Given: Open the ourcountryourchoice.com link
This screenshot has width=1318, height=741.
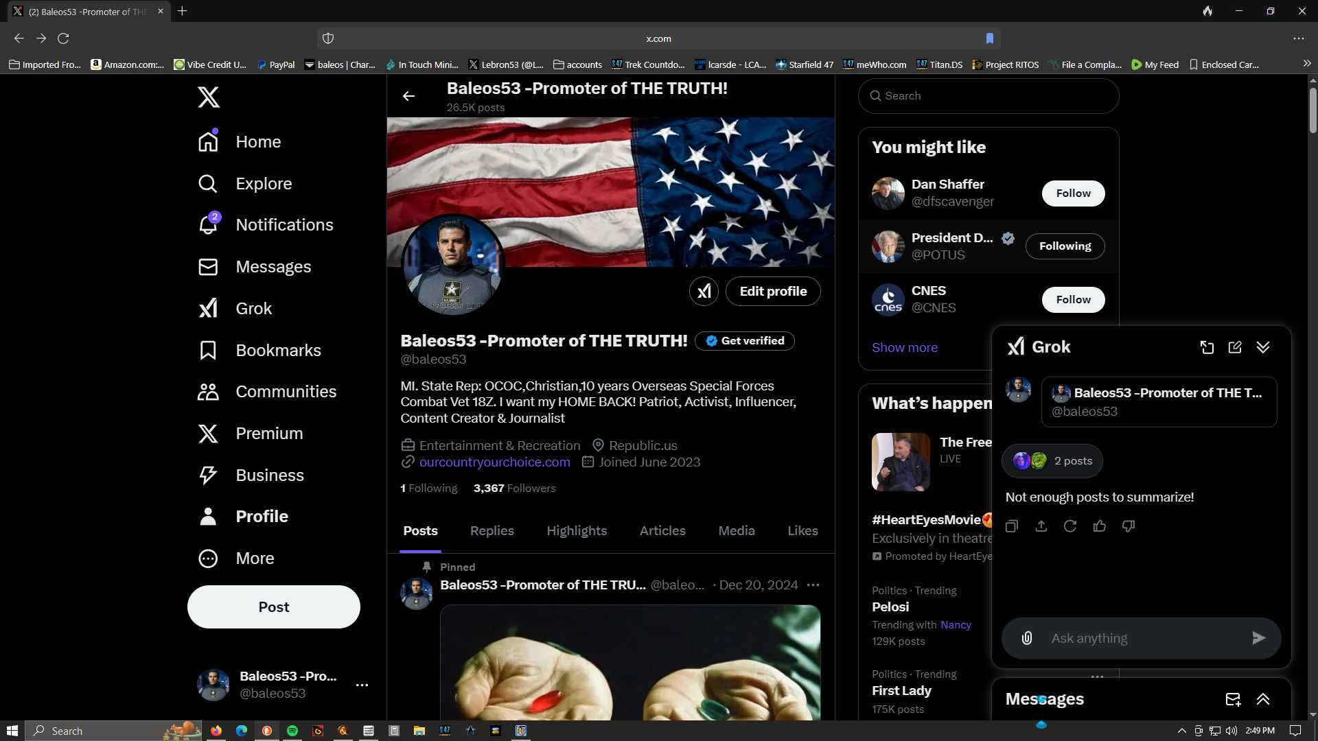Looking at the screenshot, I should tap(494, 462).
